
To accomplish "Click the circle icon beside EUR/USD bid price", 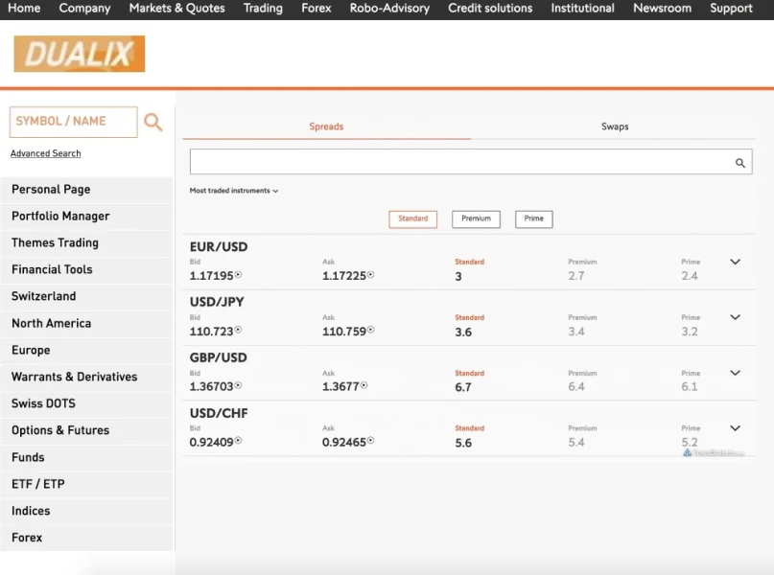I will click(x=239, y=275).
